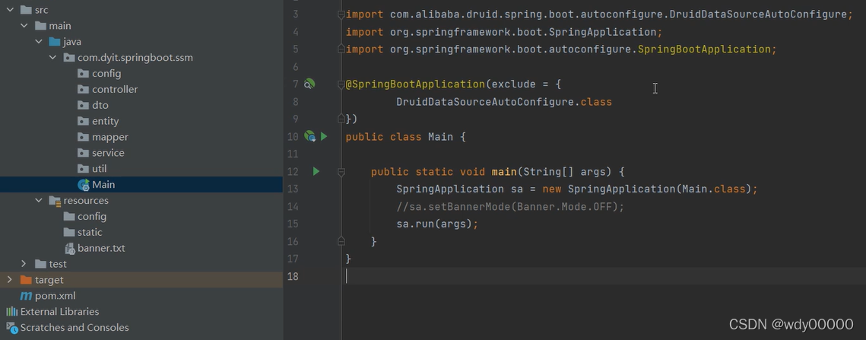Click line number 13 in the gutter
866x340 pixels.
(293, 189)
